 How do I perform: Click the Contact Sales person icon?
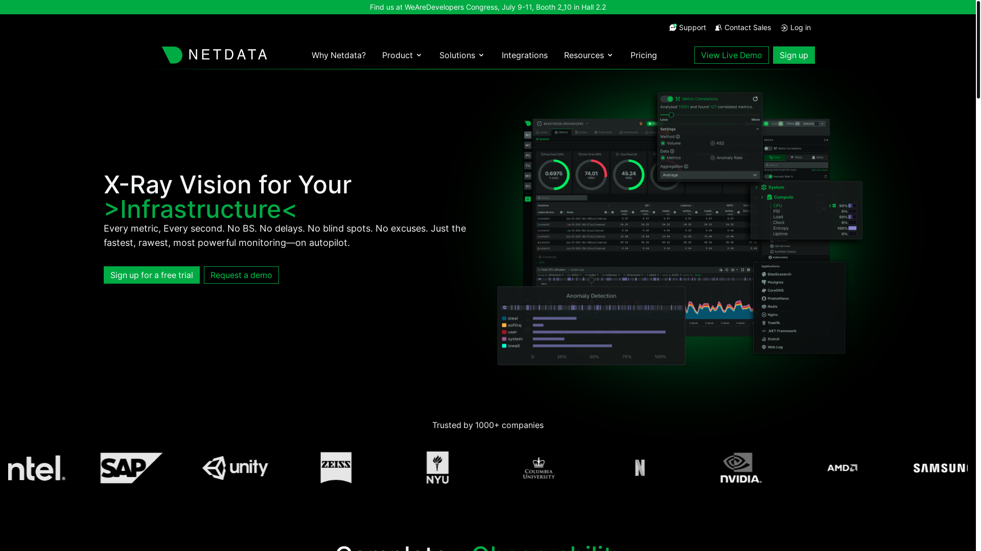pos(718,28)
